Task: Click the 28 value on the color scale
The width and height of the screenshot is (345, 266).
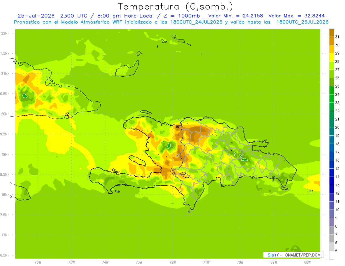Action: click(x=337, y=61)
